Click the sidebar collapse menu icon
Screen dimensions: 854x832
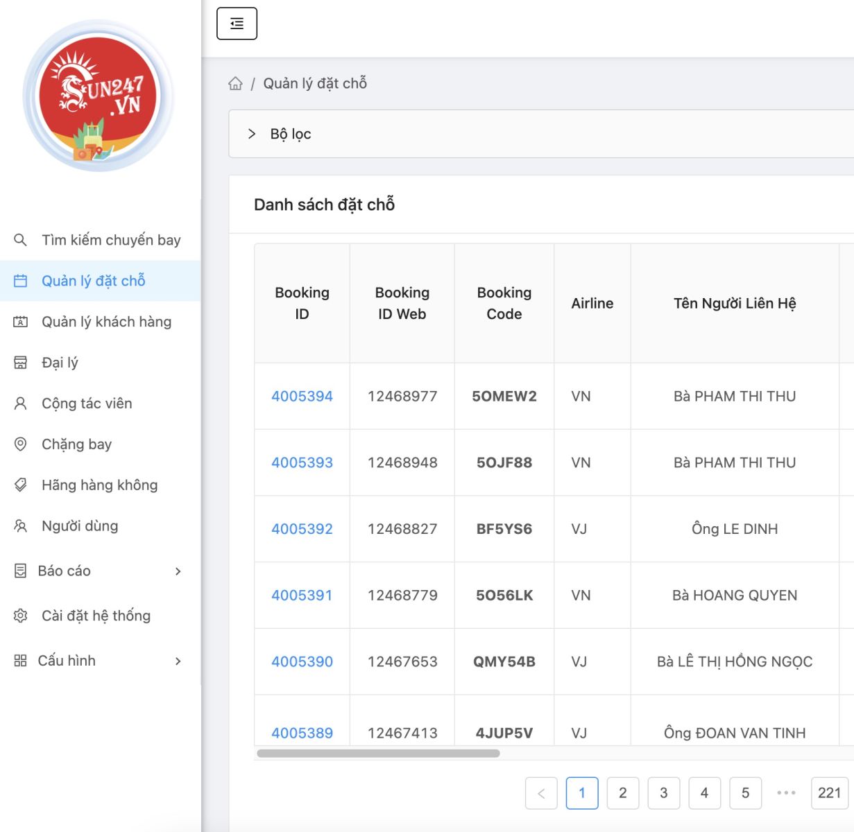[237, 24]
